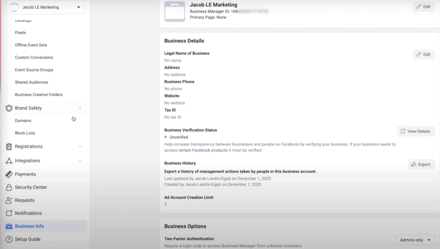The width and height of the screenshot is (440, 249).
Task: Click the Security Center lock icon
Action: (9, 187)
